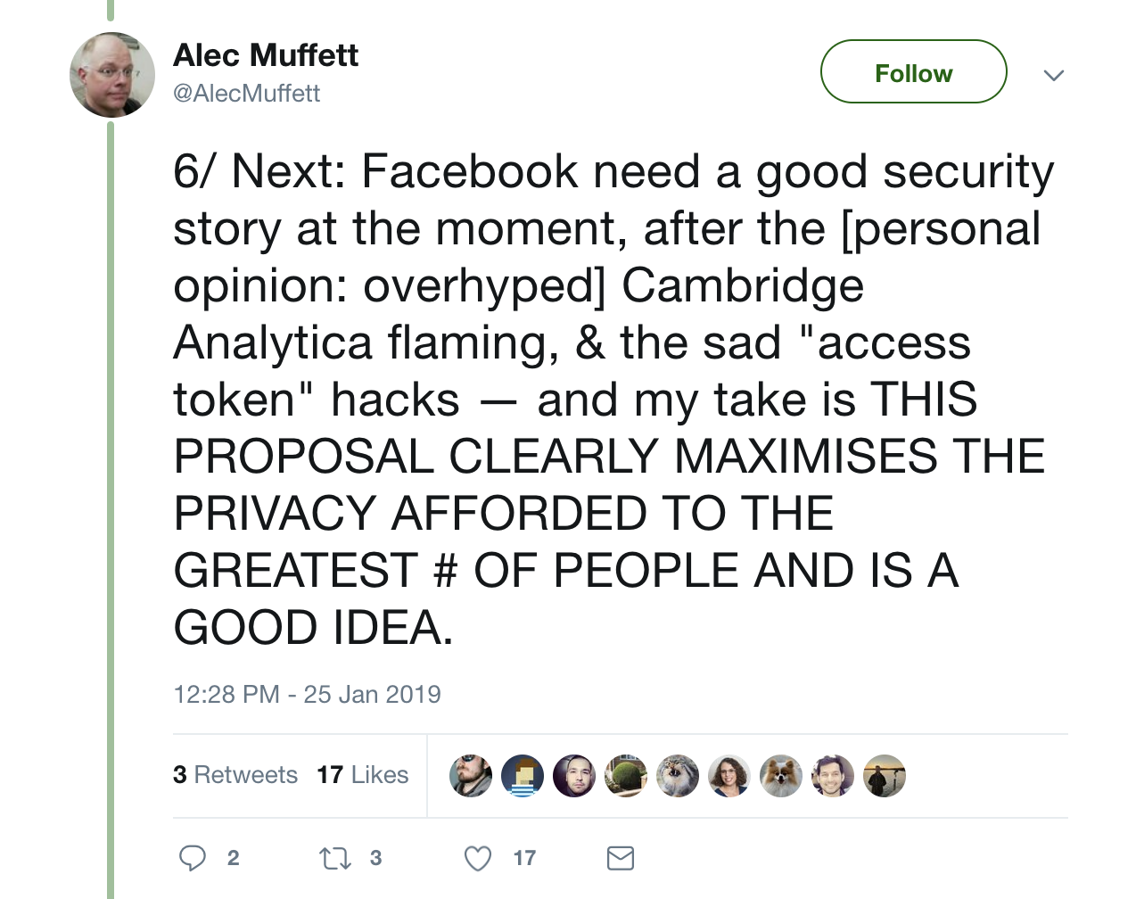
Task: Click the tweet body text
Action: point(606,400)
